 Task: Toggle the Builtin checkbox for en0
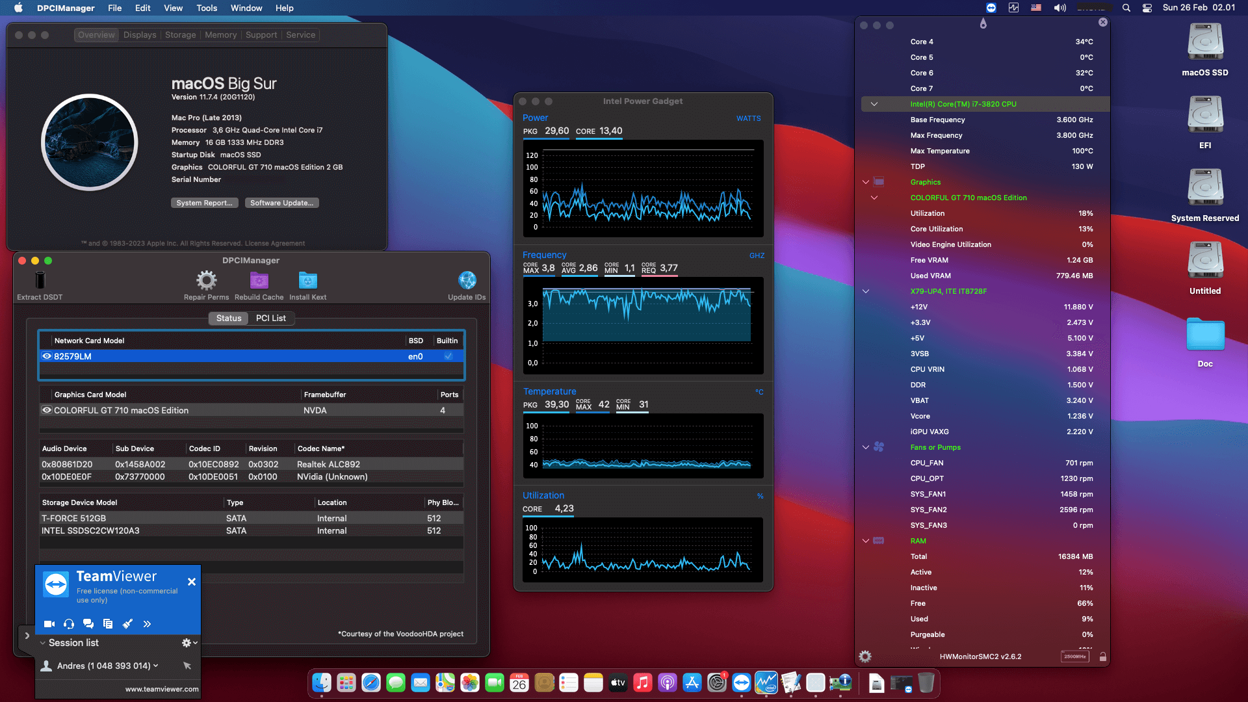point(447,356)
